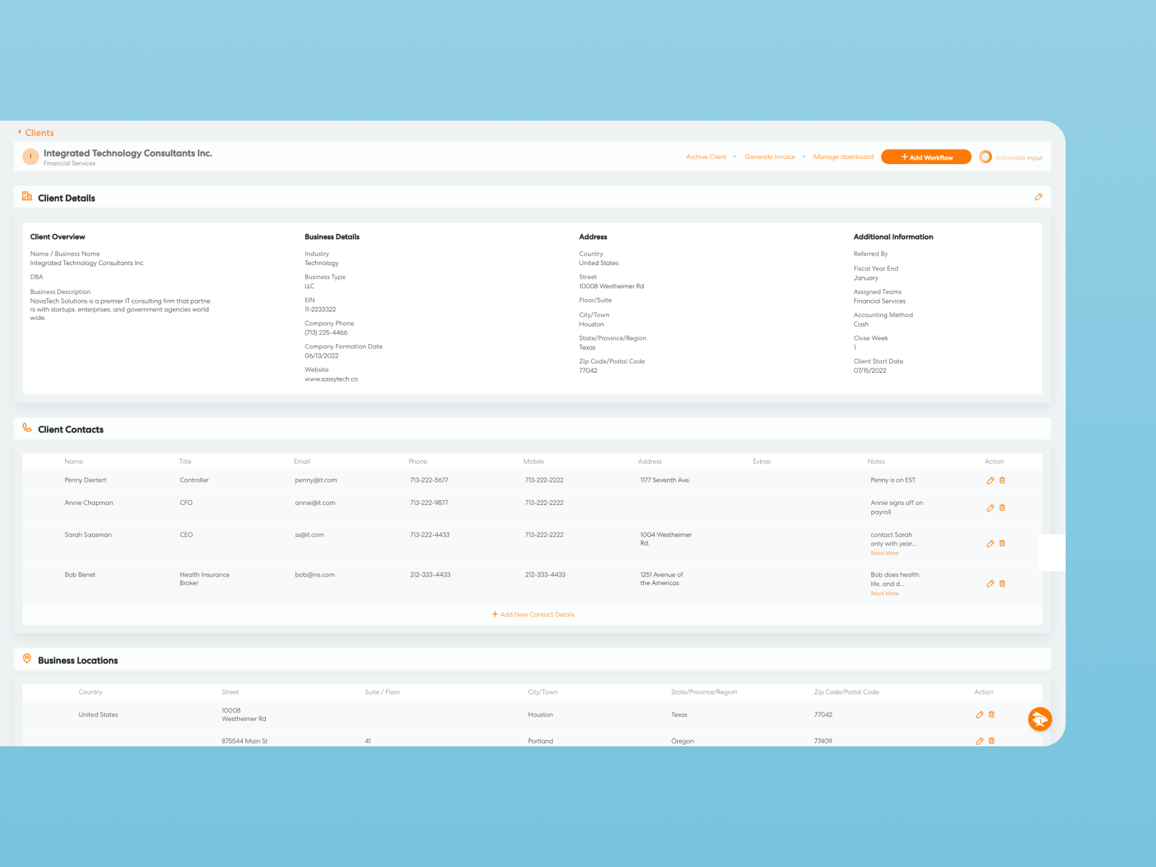Click the Client Details building icon
The height and width of the screenshot is (867, 1156).
point(27,197)
